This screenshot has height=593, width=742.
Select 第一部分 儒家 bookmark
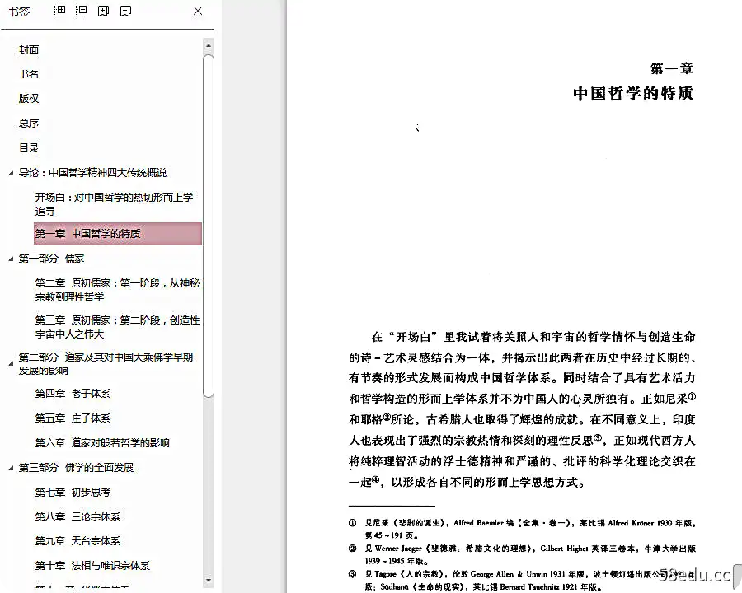tap(51, 258)
